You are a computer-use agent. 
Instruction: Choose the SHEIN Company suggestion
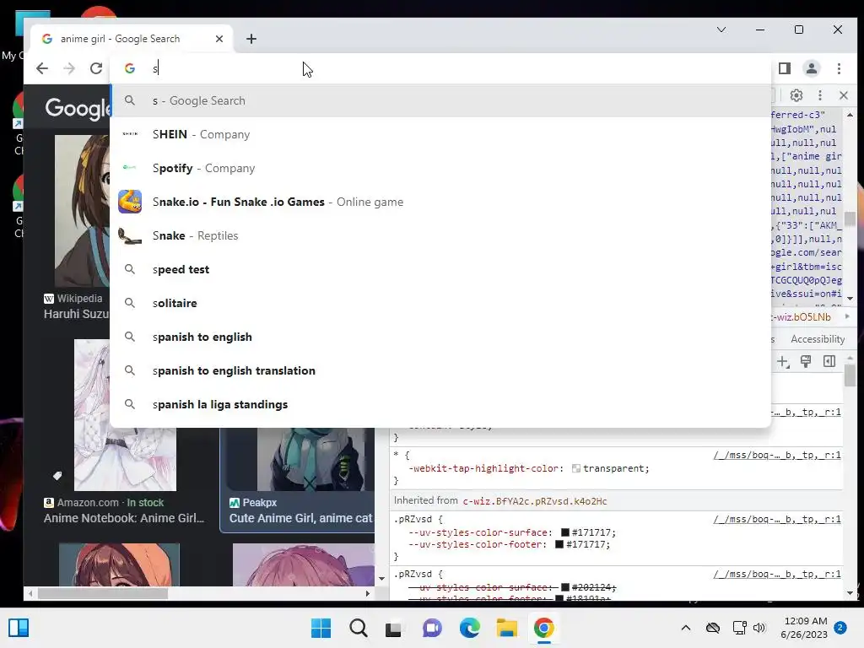click(x=440, y=134)
